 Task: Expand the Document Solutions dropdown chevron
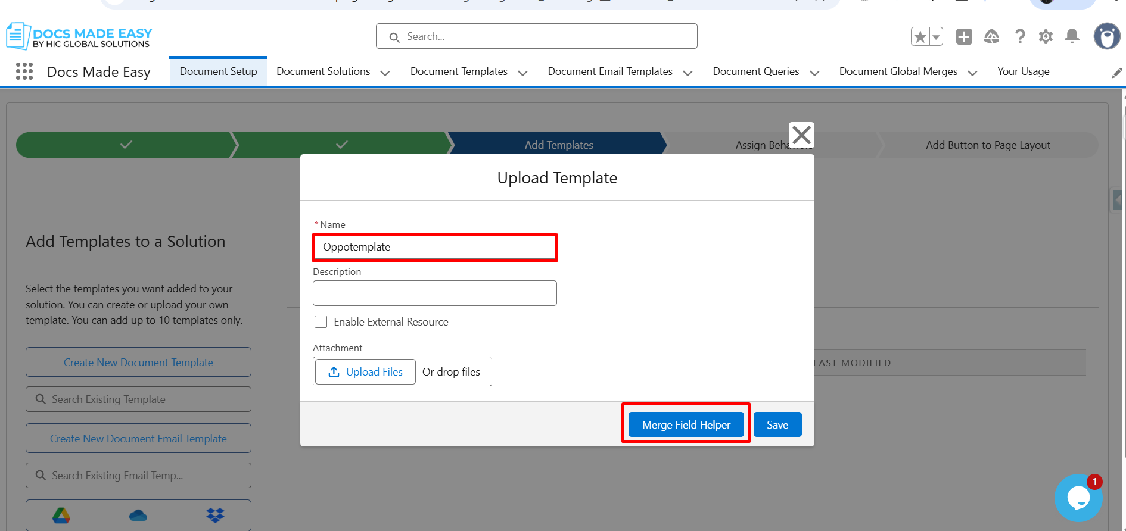pos(385,73)
